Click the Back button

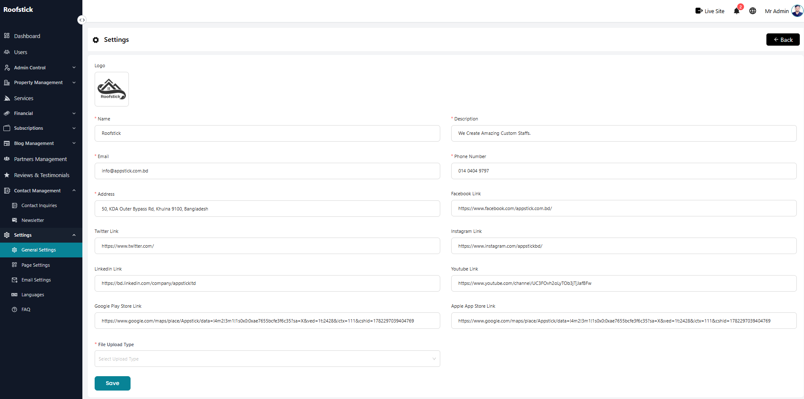click(783, 40)
